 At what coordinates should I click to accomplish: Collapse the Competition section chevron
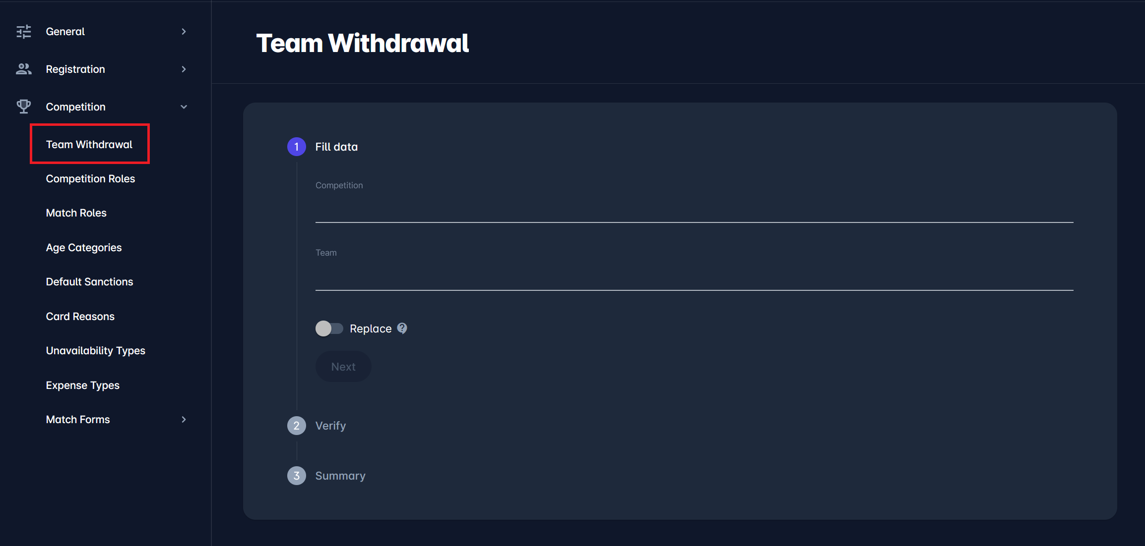click(184, 107)
